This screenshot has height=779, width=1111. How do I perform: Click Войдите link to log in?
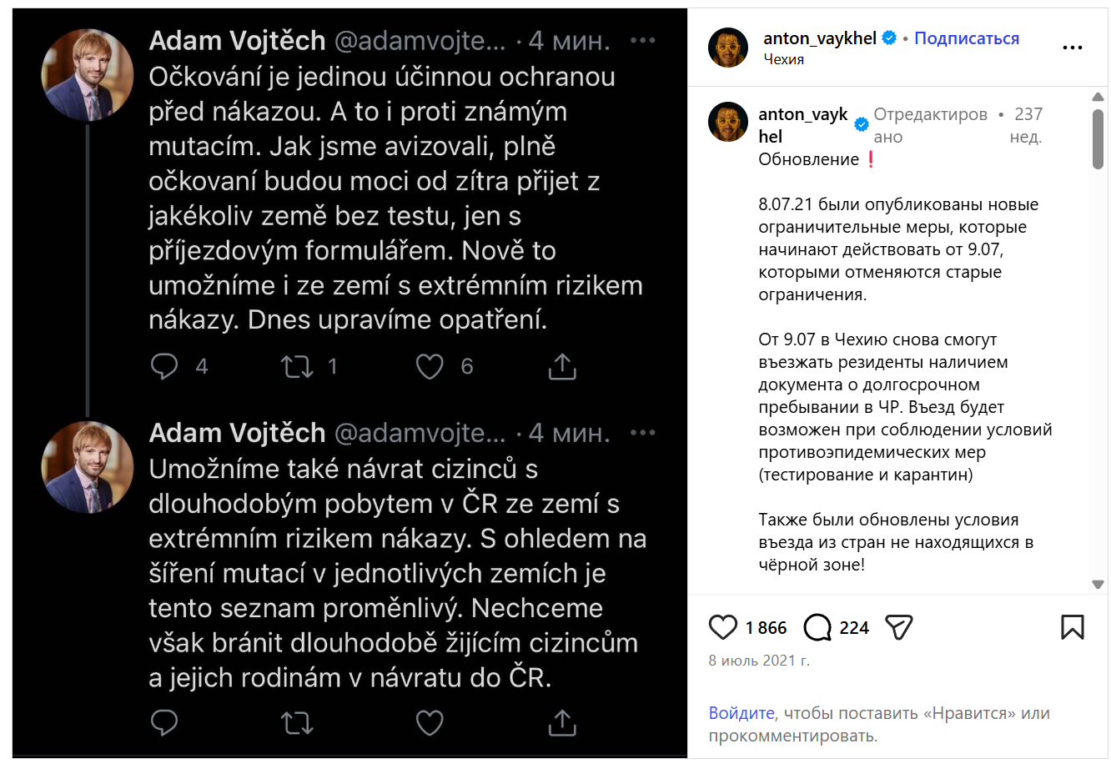pos(742,713)
